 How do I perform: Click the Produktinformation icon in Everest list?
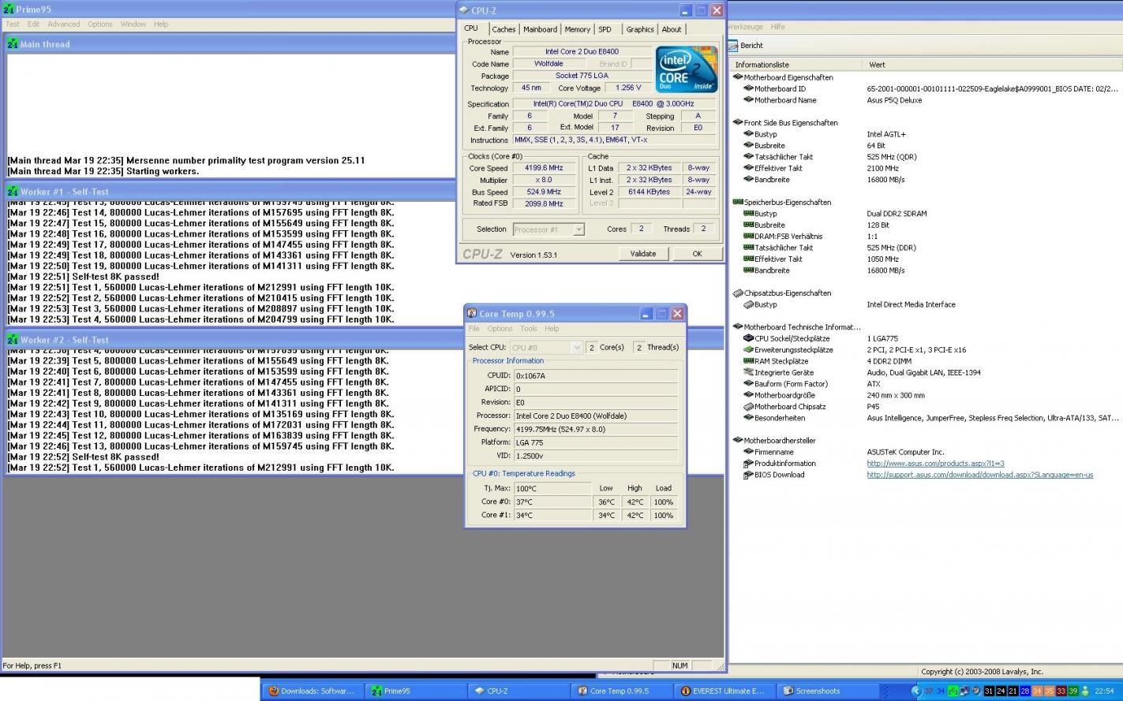coord(748,464)
